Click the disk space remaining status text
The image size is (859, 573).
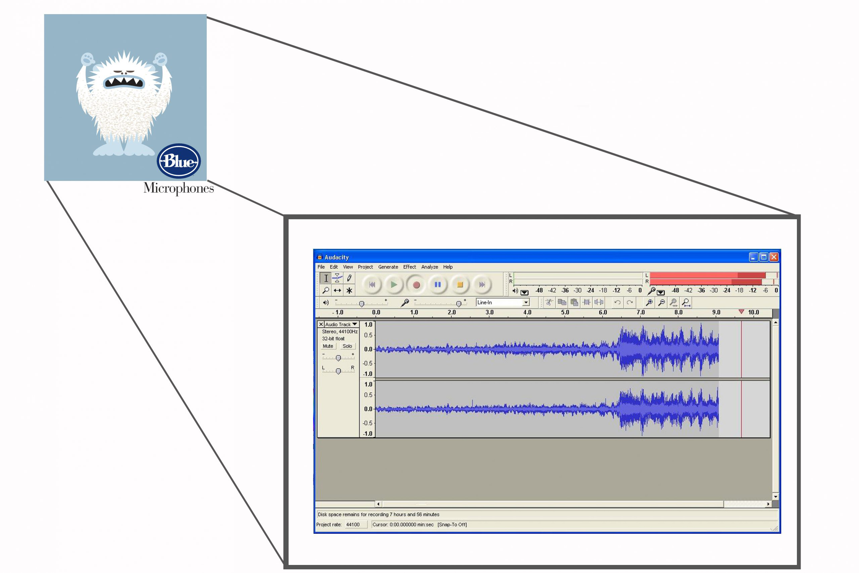(x=378, y=514)
